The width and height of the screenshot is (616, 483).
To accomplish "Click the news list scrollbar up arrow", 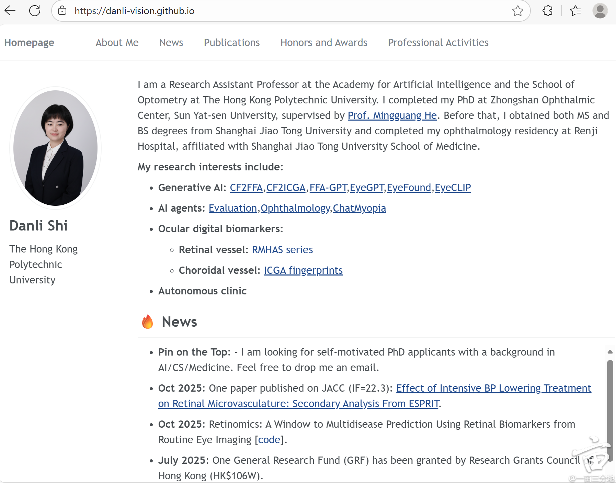I will point(610,351).
